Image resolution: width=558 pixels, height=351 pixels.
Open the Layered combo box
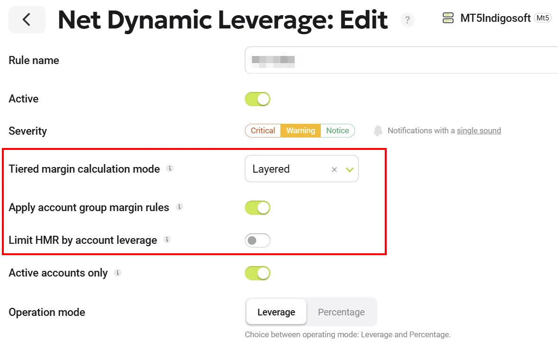click(285, 169)
